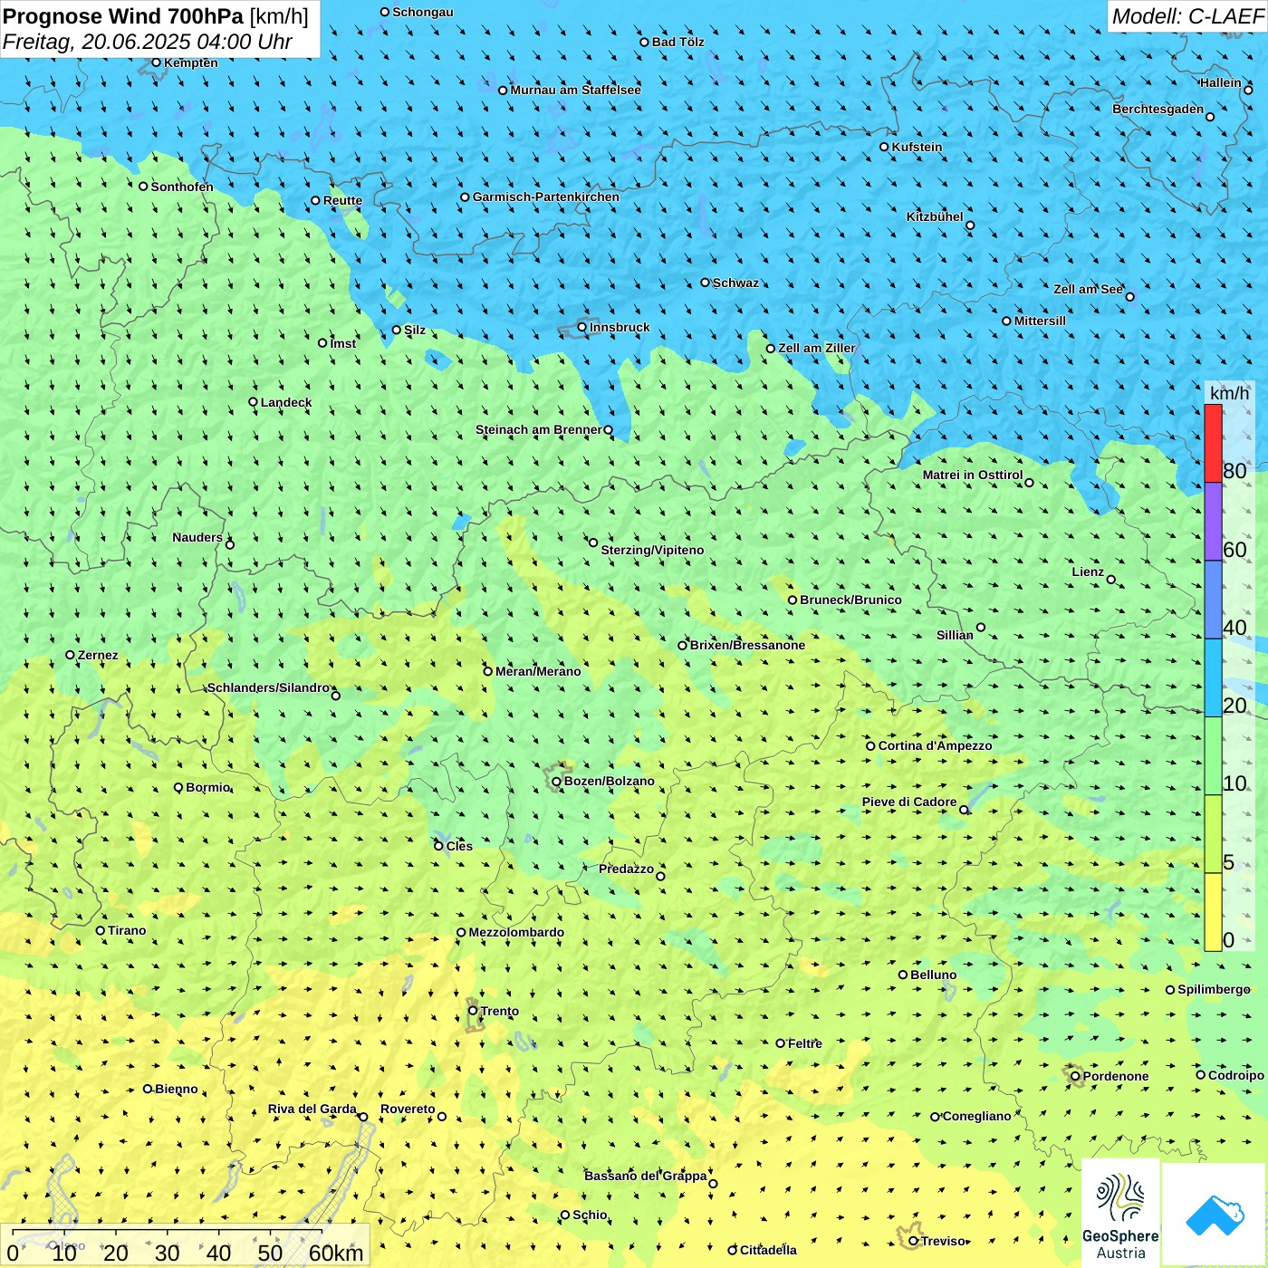Click the 60km distance scale bar
1268x1268 pixels.
[x=168, y=1232]
